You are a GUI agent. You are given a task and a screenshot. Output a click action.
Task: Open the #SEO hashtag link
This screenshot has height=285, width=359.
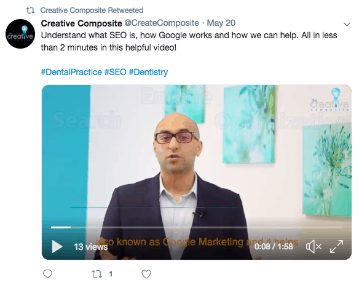point(116,72)
